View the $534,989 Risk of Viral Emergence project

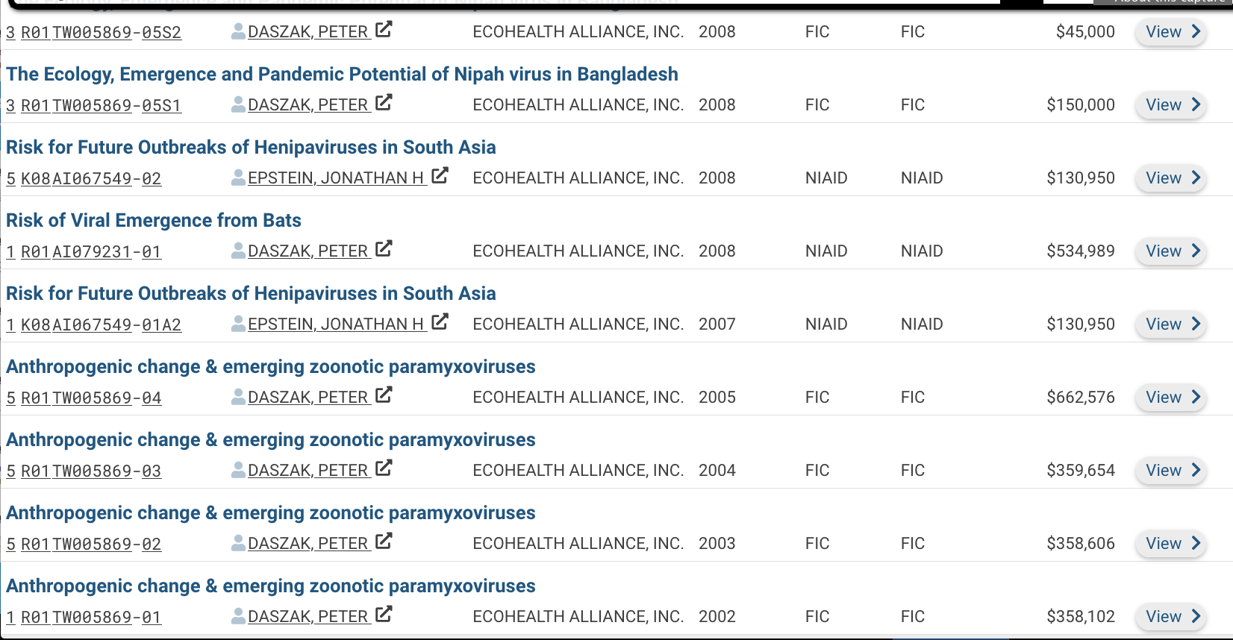click(x=1170, y=251)
